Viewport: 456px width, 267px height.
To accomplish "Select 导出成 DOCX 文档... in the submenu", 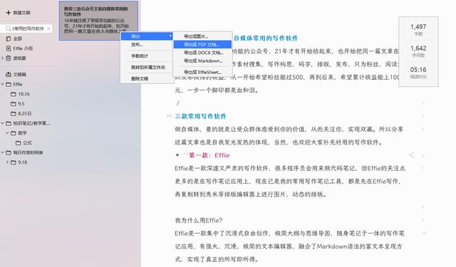I will coord(202,53).
